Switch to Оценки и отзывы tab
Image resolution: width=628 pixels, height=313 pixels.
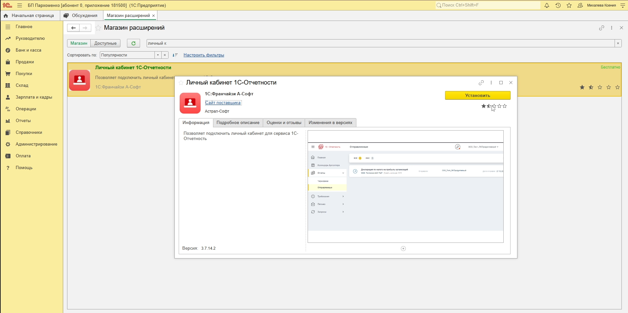284,123
